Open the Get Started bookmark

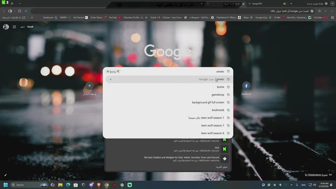(81, 18)
